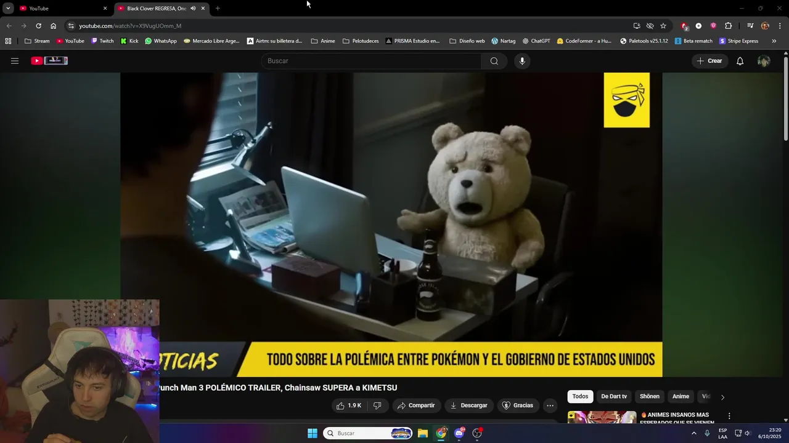The width and height of the screenshot is (789, 443).
Task: Open the white circle extension icon
Action: tap(698, 26)
